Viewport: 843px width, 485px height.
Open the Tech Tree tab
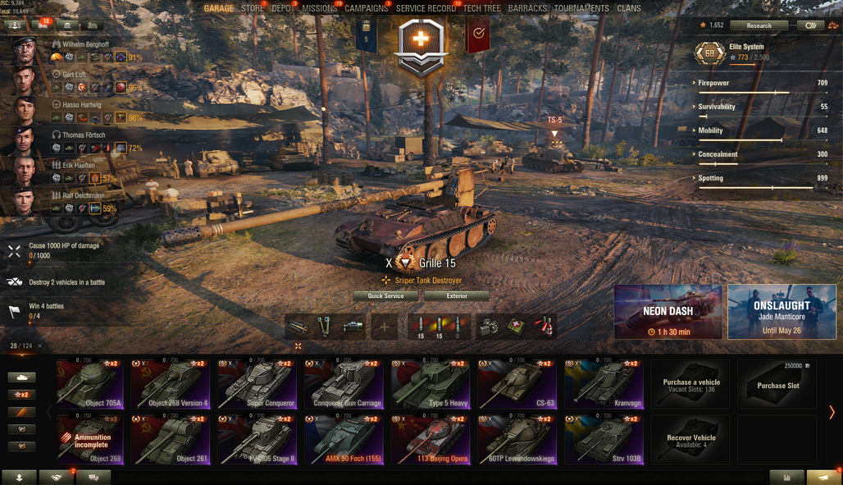tap(481, 8)
